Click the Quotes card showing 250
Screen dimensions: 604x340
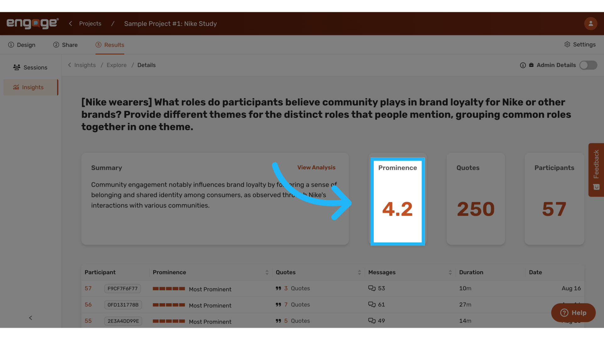(476, 199)
